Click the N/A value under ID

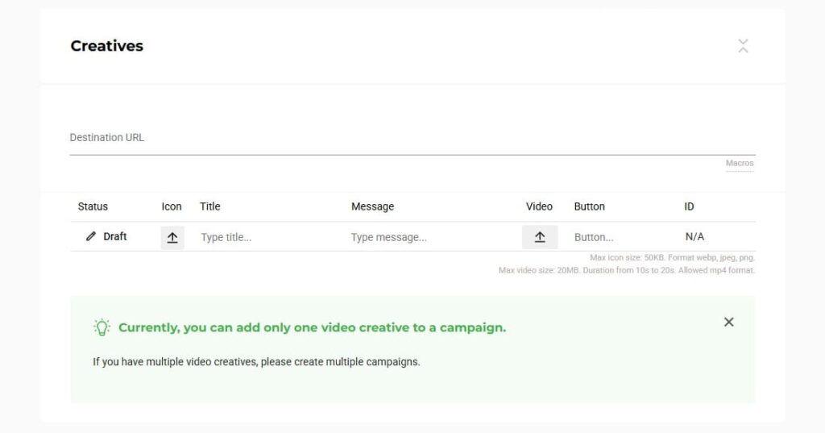point(694,237)
